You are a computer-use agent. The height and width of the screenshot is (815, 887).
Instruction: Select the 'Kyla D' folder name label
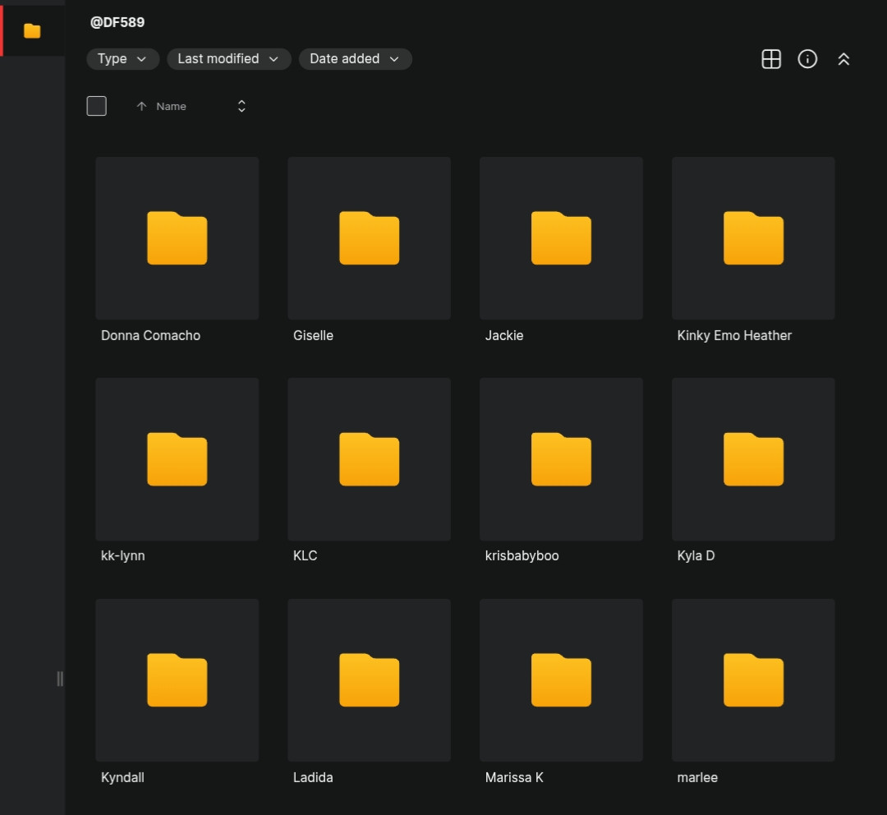[x=696, y=555]
